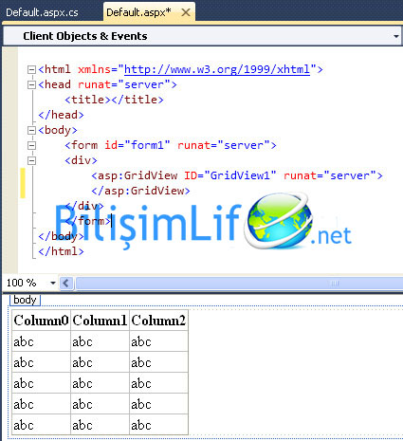Collapse the div tag outline node

click(31, 160)
